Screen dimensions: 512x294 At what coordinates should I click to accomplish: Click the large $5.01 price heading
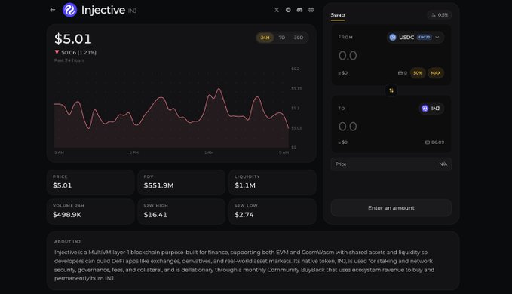73,39
